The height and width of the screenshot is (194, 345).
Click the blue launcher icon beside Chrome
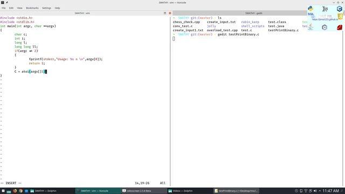point(26,191)
